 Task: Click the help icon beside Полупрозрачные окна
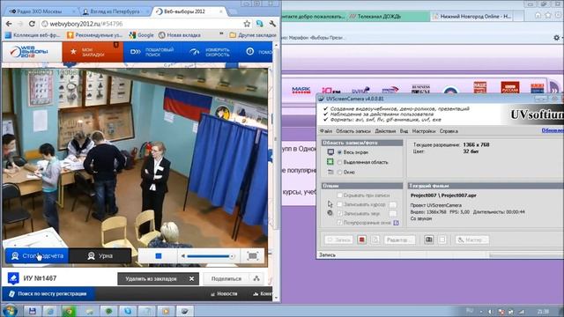[396, 223]
